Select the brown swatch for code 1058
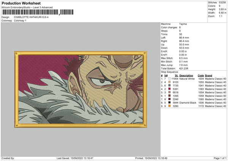Image resolution: width=228 pixels, height=161 pixels. pos(169,96)
